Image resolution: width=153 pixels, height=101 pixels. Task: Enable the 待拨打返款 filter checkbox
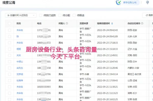coord(41,15)
